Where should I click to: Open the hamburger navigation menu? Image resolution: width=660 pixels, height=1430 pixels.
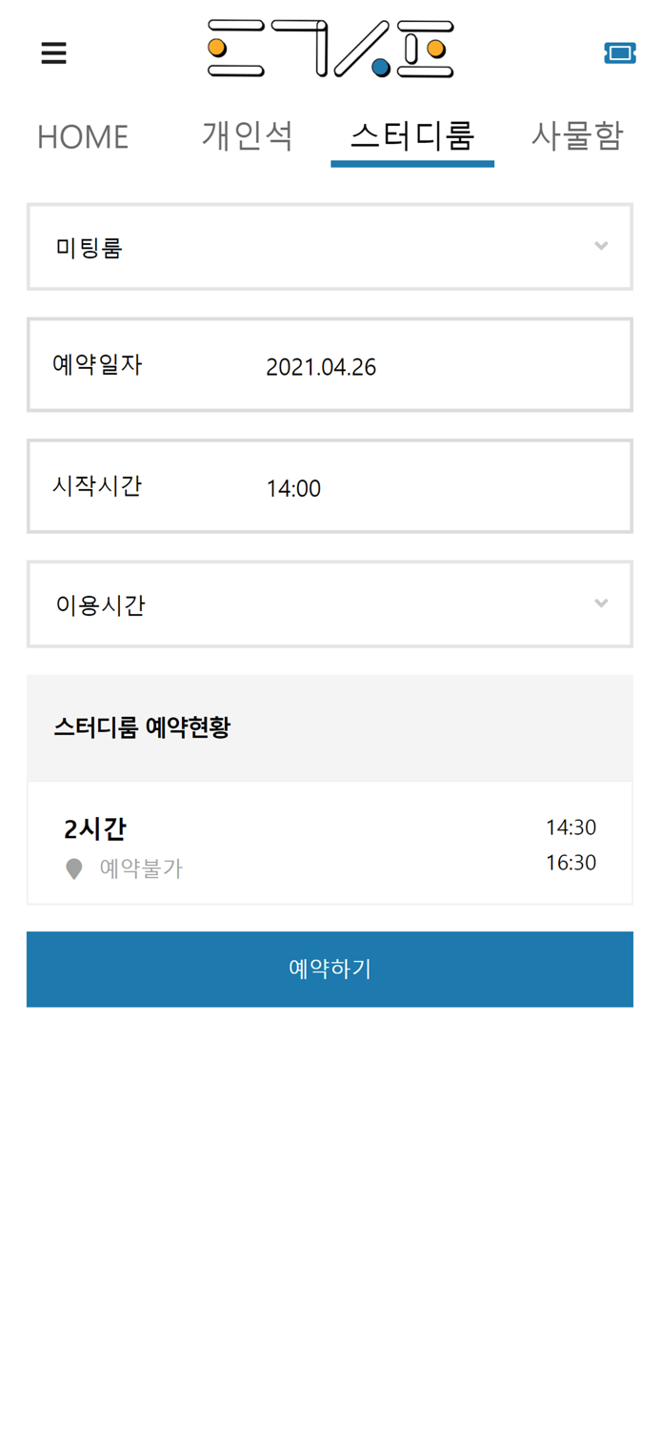point(53,52)
